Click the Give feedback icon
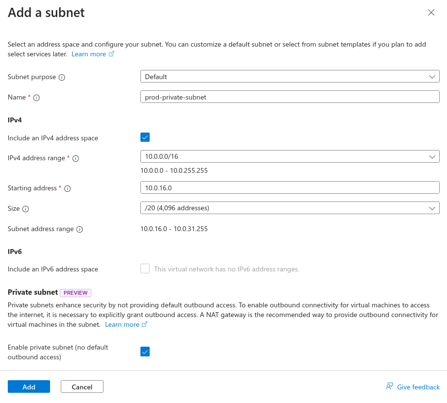The image size is (447, 403). click(x=389, y=386)
